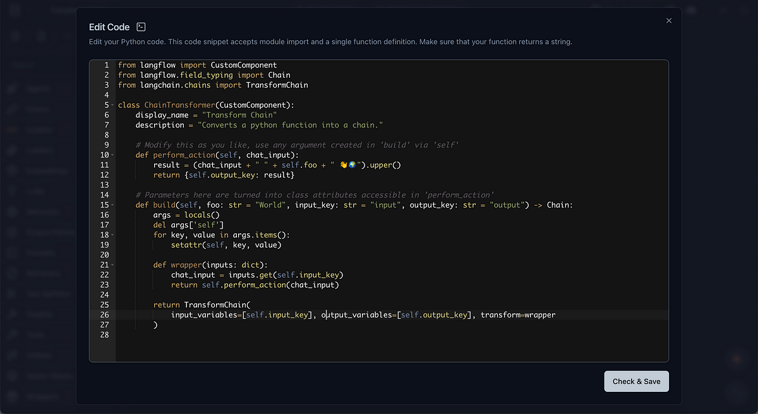This screenshot has height=414, width=758.
Task: Click the description string on line 7
Action: [291, 125]
